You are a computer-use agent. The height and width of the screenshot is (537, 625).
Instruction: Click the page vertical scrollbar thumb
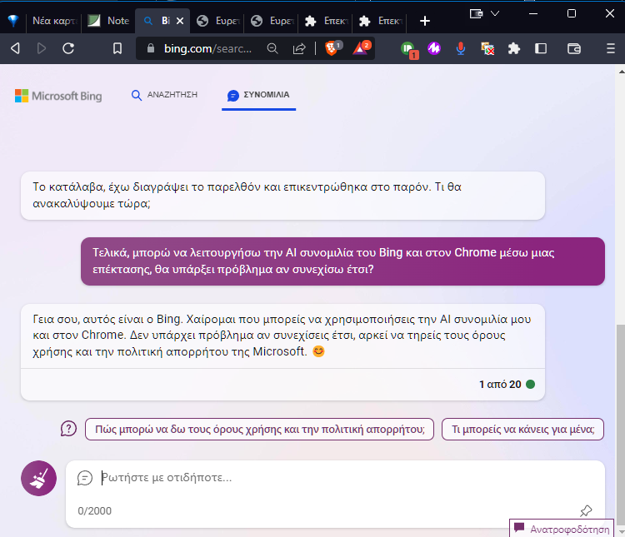tap(621, 426)
